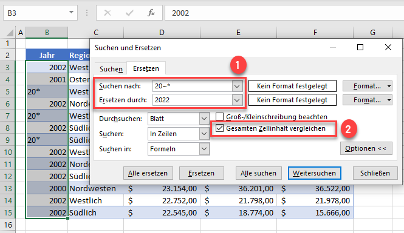Click the Insert Function fx icon
404x233 pixels.
[x=151, y=13]
